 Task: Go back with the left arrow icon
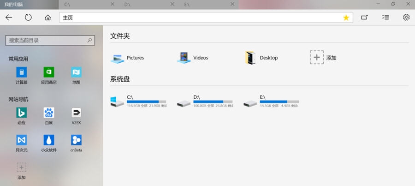tap(9, 18)
